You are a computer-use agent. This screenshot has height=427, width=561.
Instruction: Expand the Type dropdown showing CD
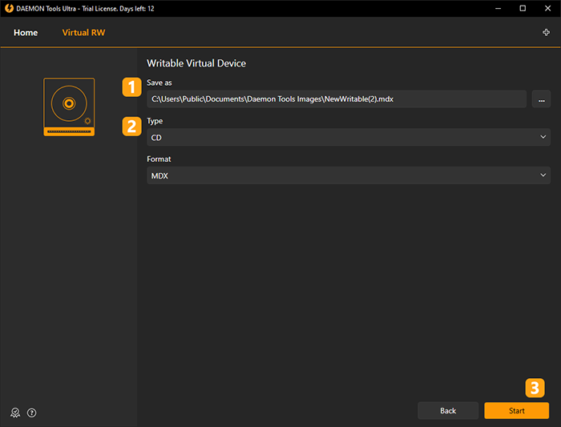click(x=349, y=137)
